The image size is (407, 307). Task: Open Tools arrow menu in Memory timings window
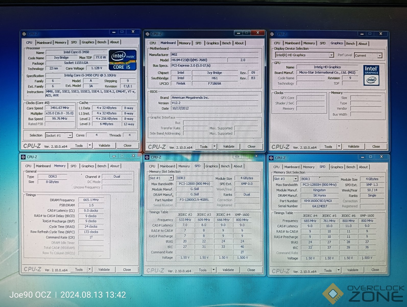point(90,269)
